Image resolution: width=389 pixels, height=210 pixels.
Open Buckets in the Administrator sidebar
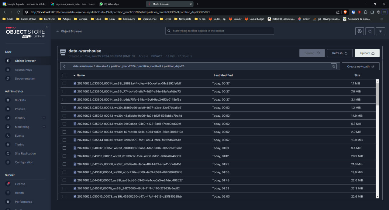click(x=20, y=100)
